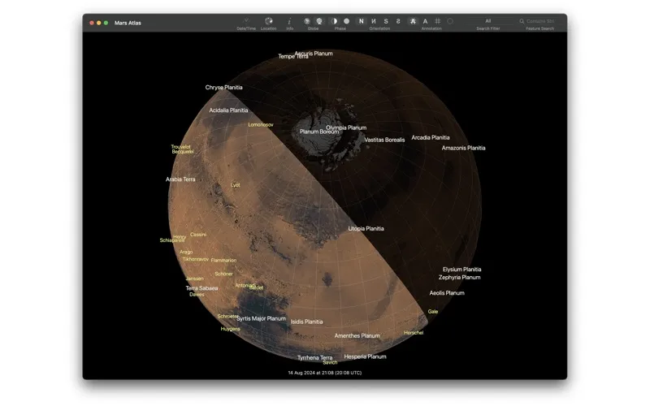Click the Amazonis Planitia label
The image size is (650, 406).
[463, 148]
